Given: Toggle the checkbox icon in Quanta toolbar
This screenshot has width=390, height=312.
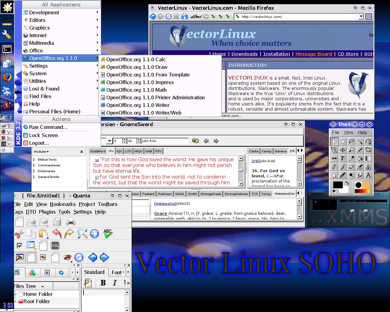Looking at the screenshot, I should pyautogui.click(x=19, y=246).
